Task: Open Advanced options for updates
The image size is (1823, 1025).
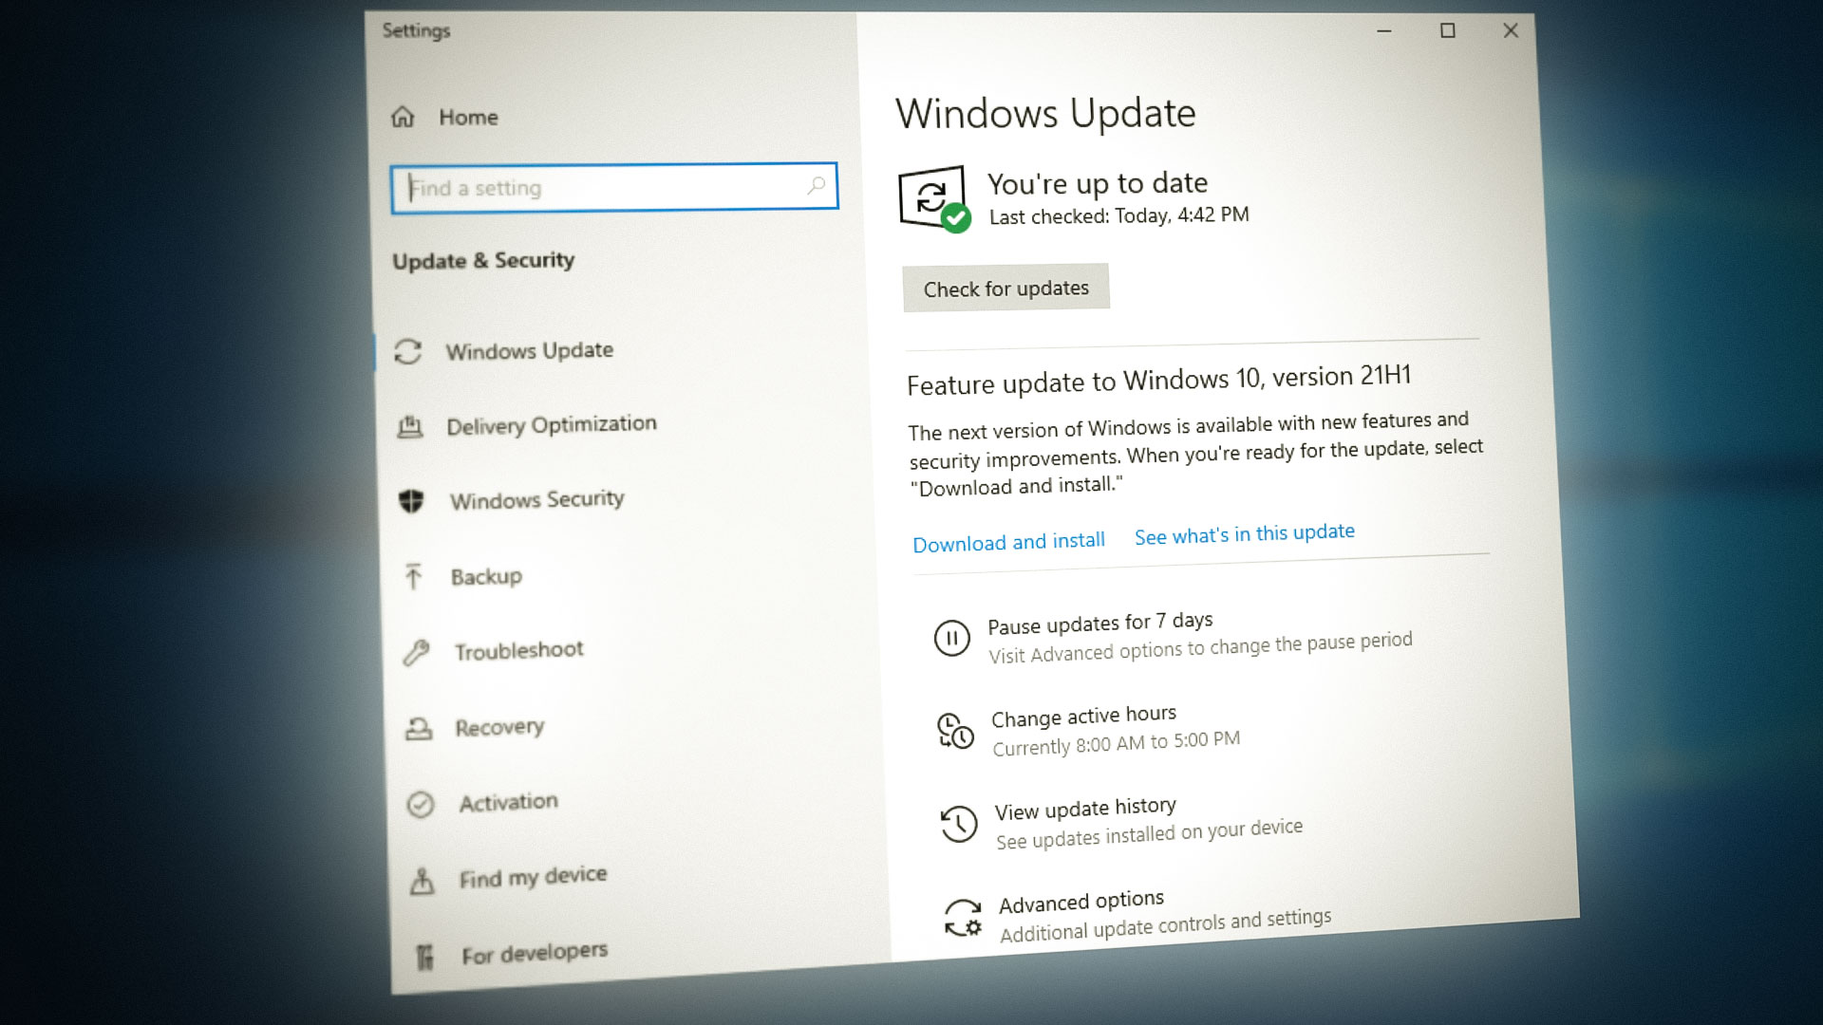Action: tap(1081, 900)
